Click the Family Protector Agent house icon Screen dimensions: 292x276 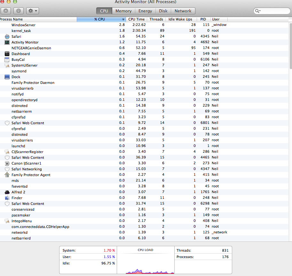(7, 175)
